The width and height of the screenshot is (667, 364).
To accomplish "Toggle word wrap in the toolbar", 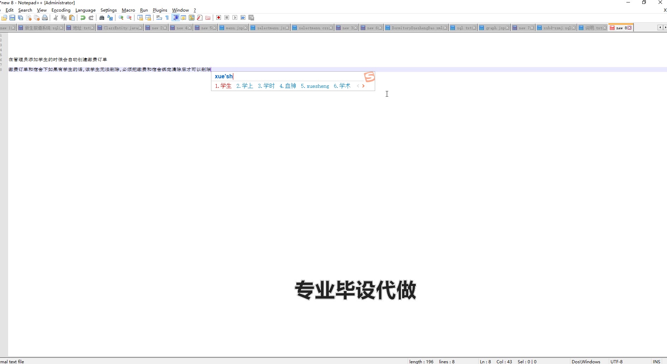I will coord(159,18).
